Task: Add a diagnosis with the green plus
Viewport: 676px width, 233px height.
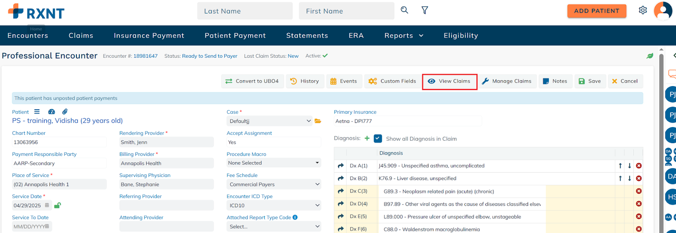Action: (367, 138)
